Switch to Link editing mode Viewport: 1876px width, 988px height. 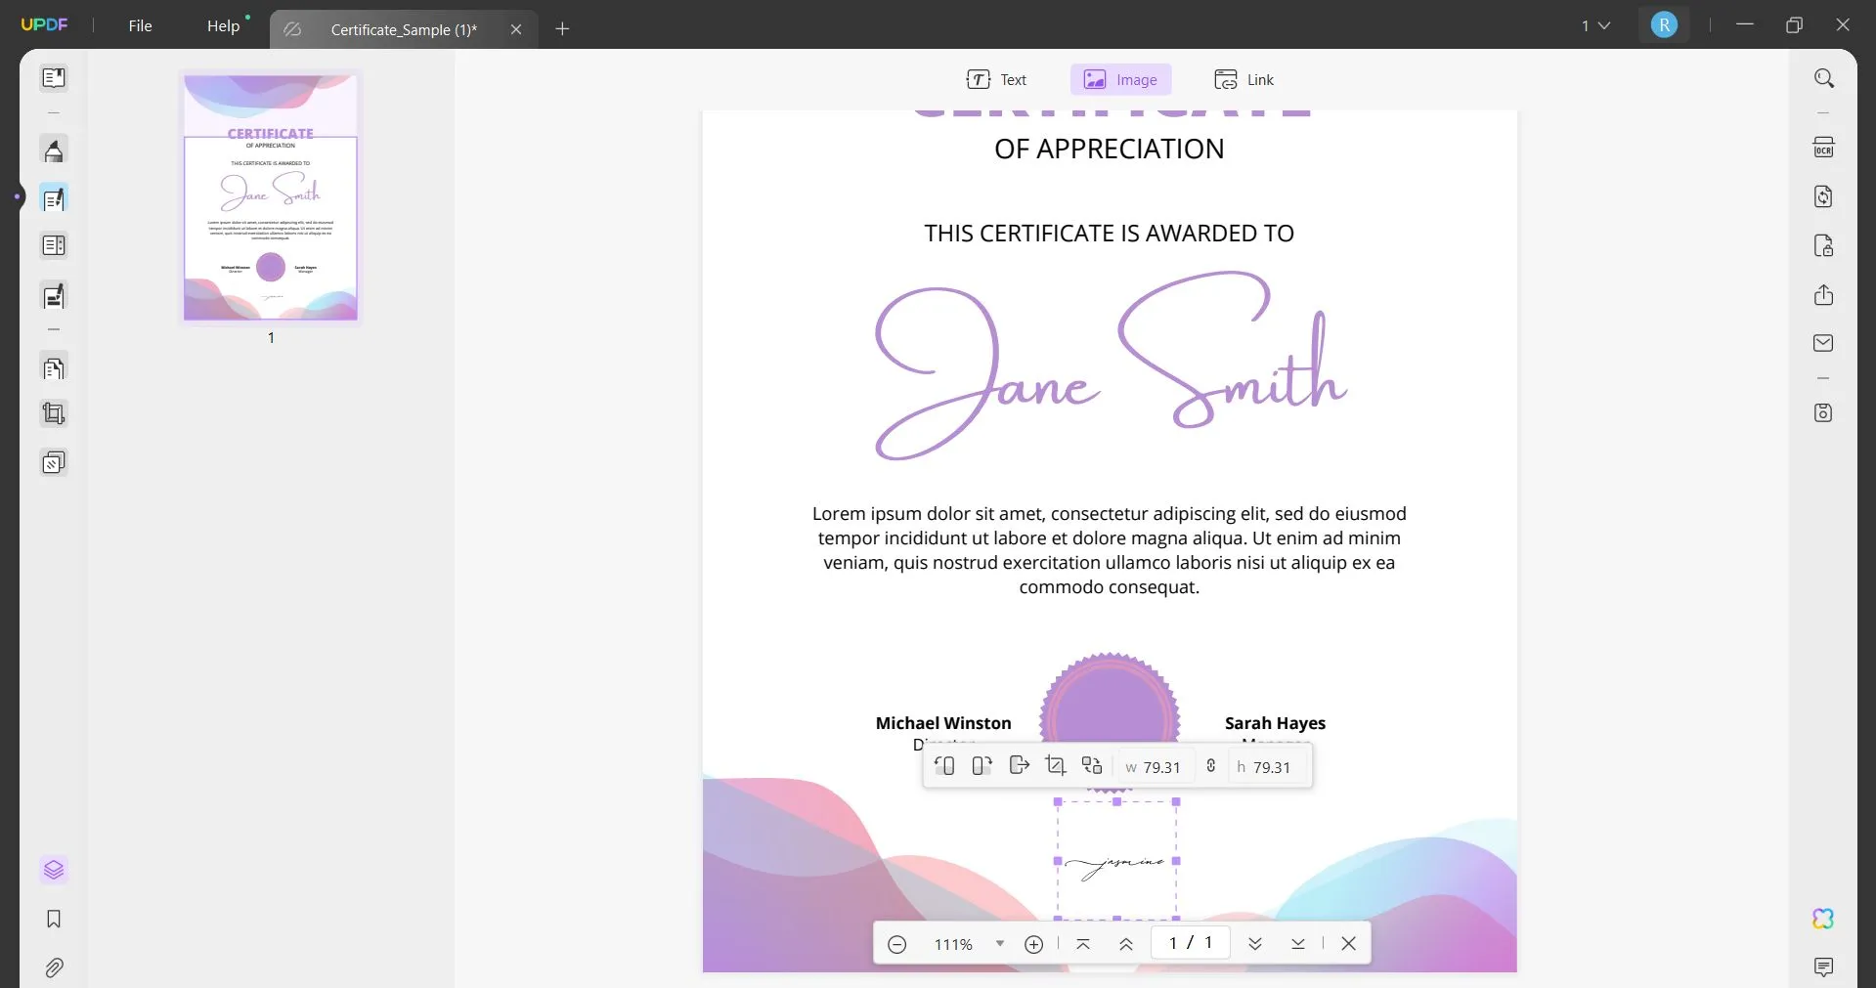(1243, 80)
